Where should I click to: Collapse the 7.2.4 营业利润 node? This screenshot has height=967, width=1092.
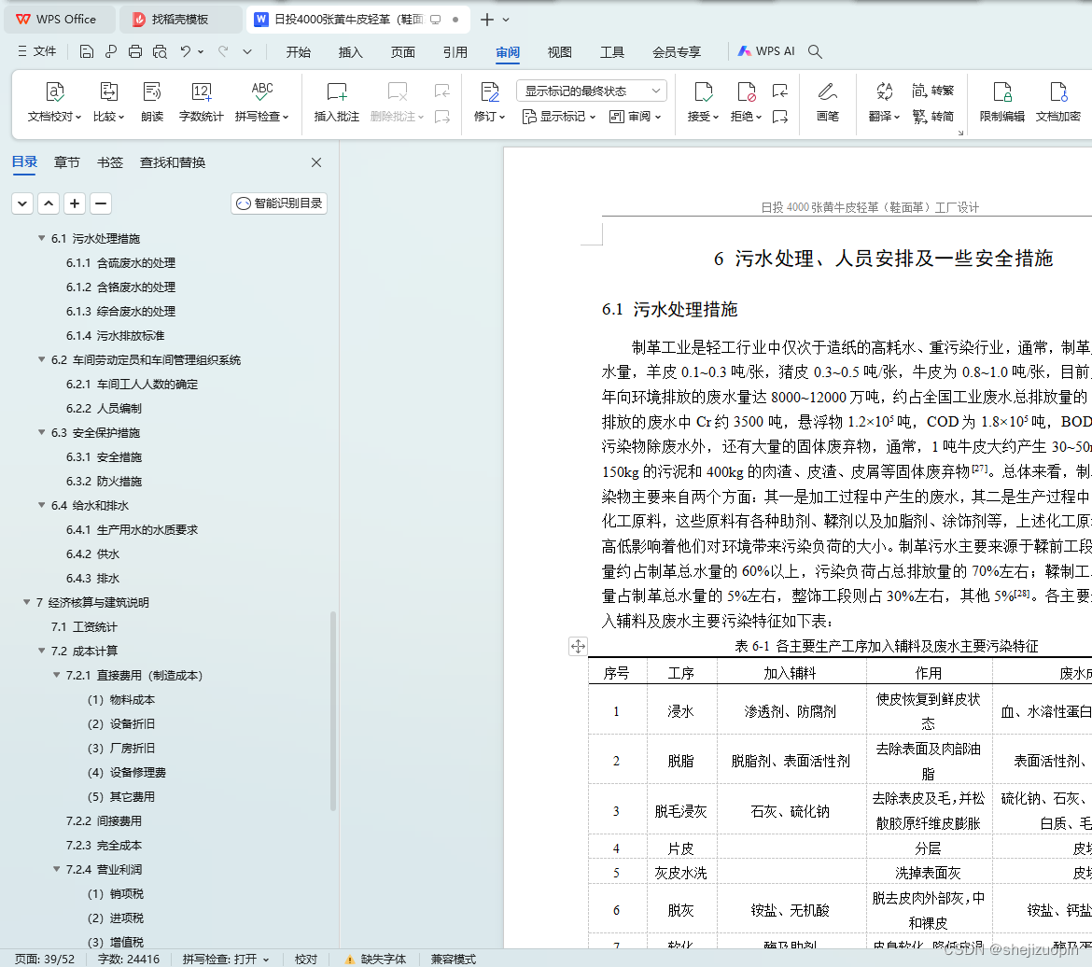pyautogui.click(x=56, y=870)
